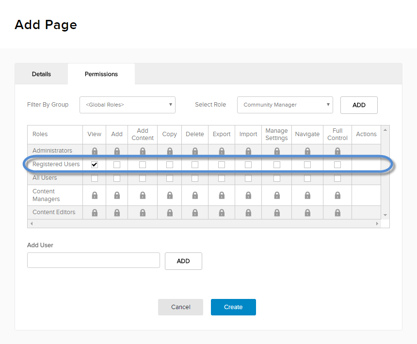Click the Create button
The width and height of the screenshot is (417, 344).
point(233,307)
